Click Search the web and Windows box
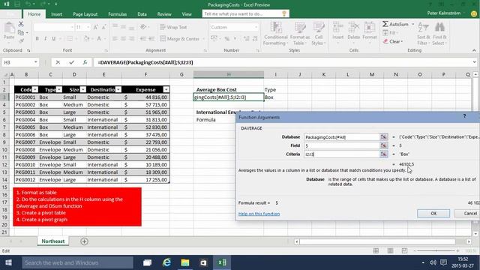 (x=78, y=262)
